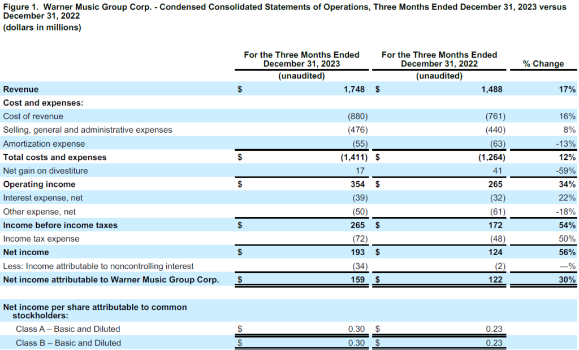Click the 2022 Net income value 124
Viewport: 579px width, 350px height.
pyautogui.click(x=495, y=252)
